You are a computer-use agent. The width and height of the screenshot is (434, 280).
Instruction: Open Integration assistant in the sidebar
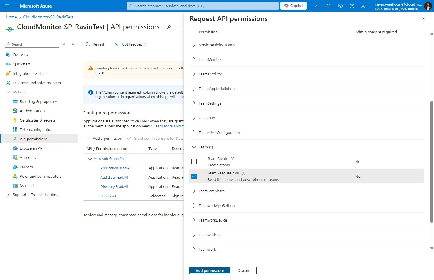coord(30,73)
